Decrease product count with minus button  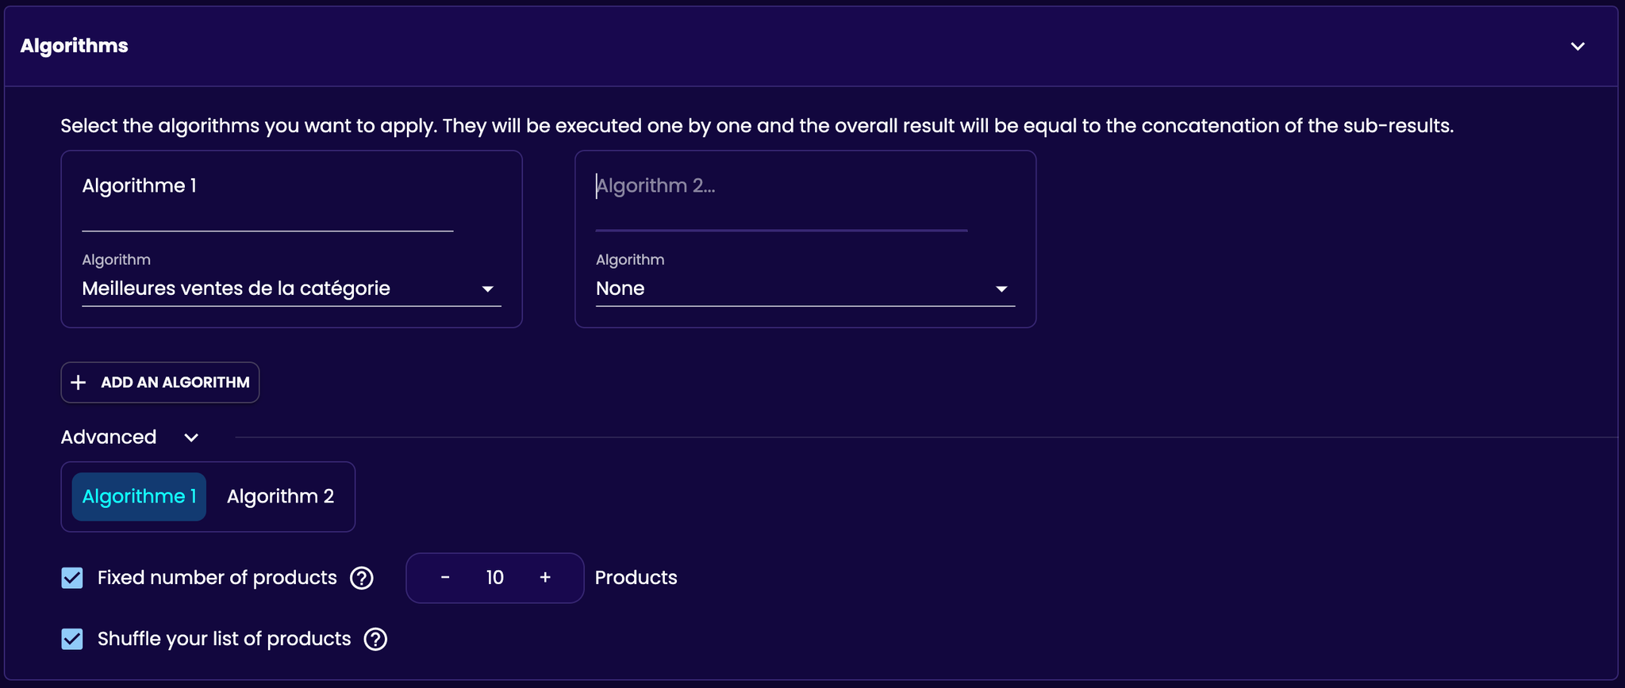(x=445, y=578)
